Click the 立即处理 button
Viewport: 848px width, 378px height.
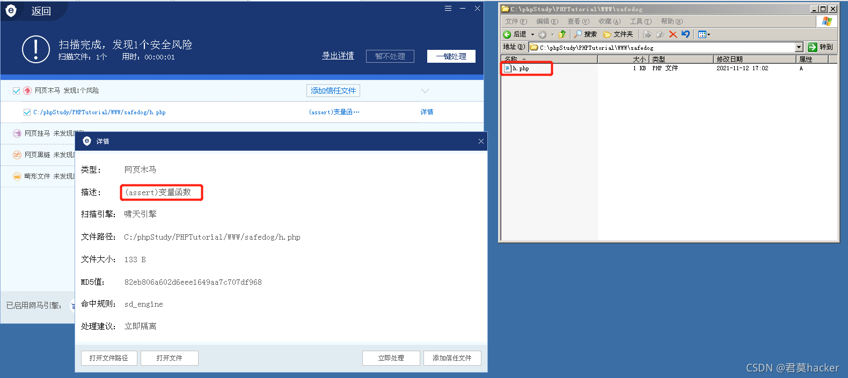[391, 358]
